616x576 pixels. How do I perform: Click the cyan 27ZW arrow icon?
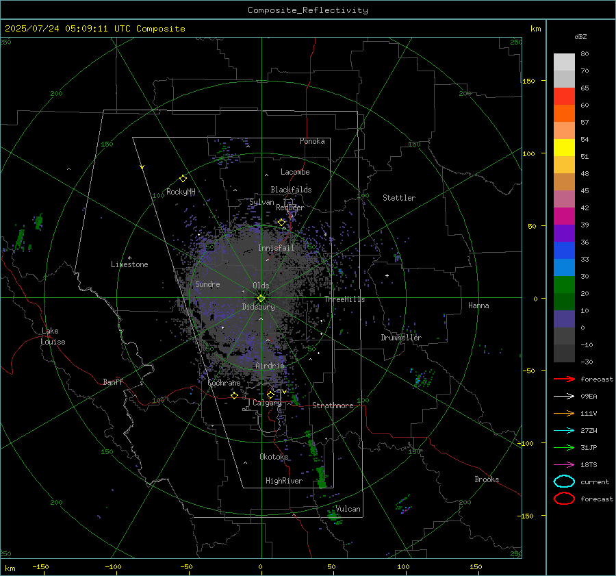coord(564,431)
